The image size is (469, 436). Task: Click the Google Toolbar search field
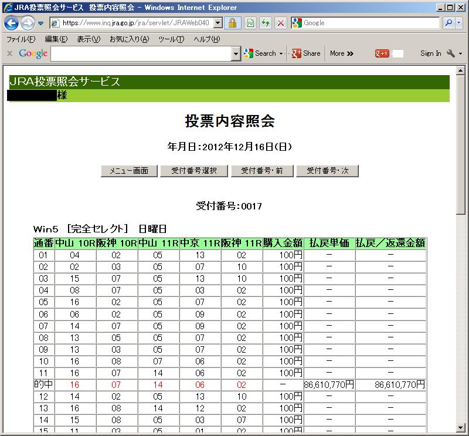click(x=141, y=54)
